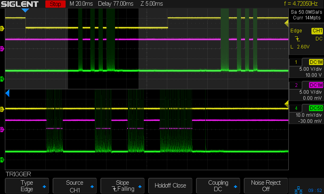Click channel 1 scale 5.00 V/div
Screen dimensions: 324x194
(x=311, y=69)
